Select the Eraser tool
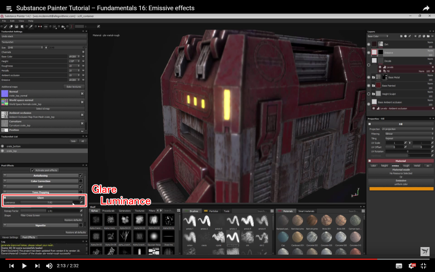This screenshot has width=435, height=272. (x=11, y=27)
